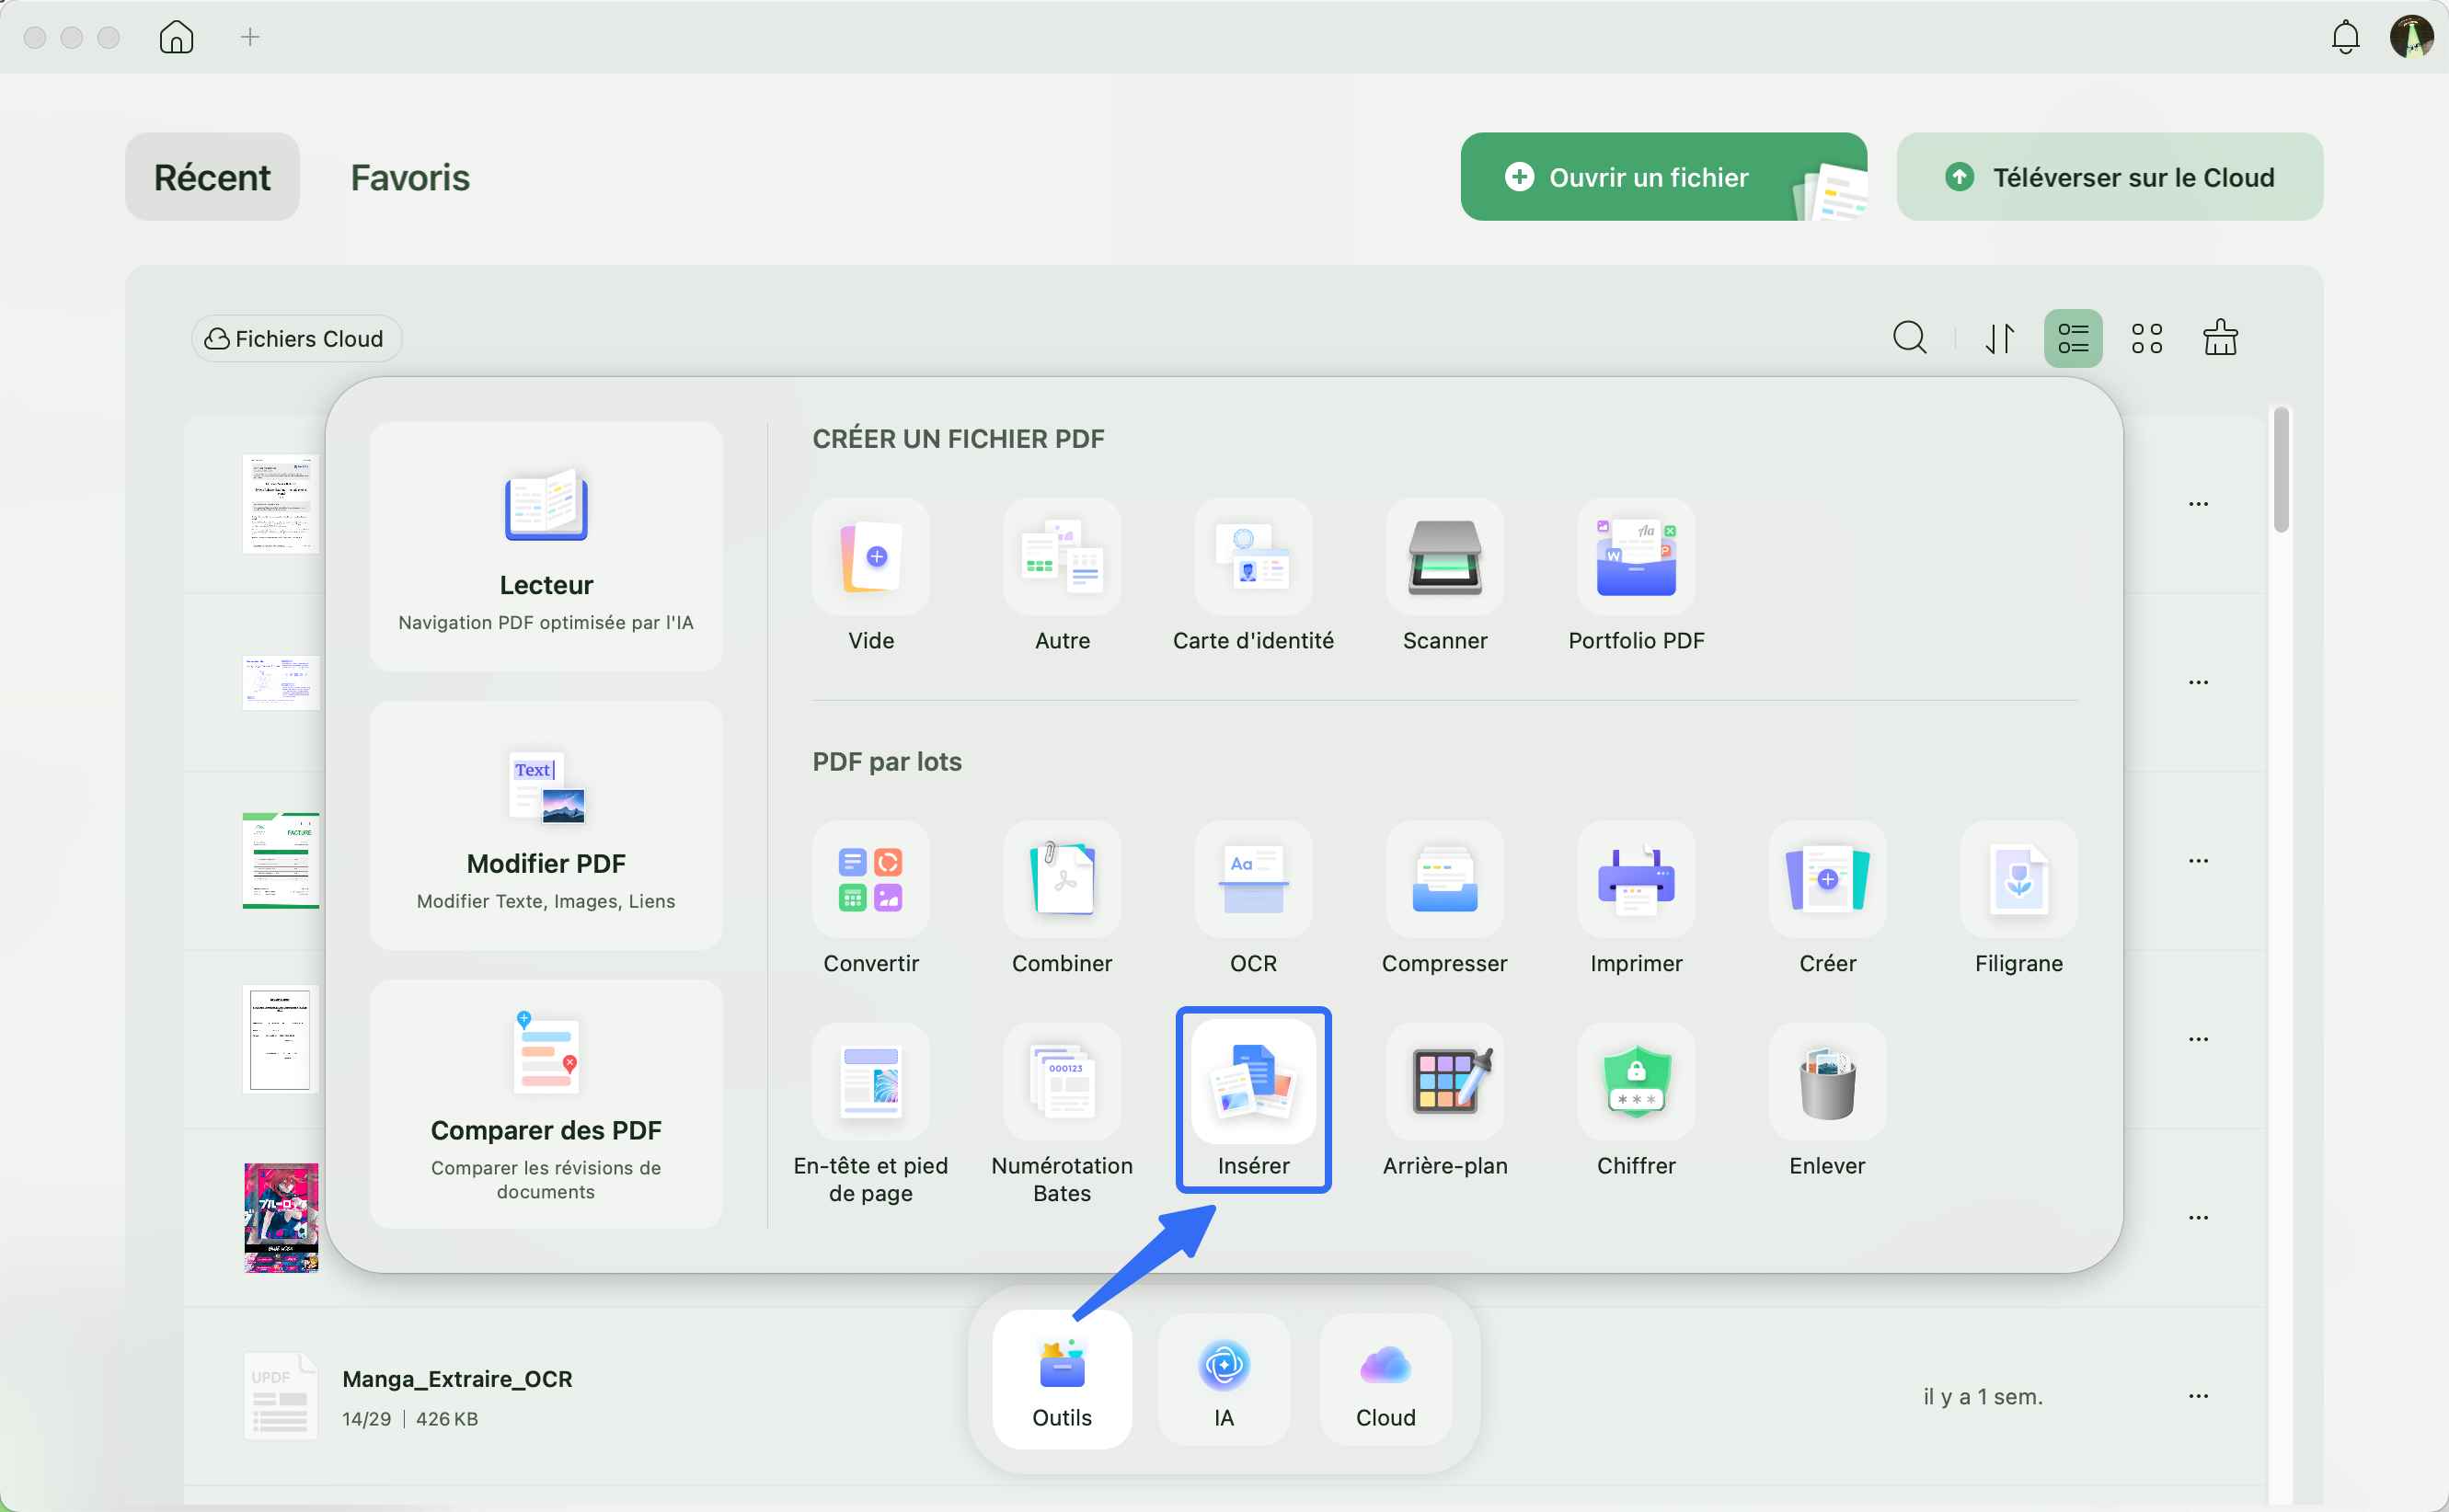Open more options for Manga_Extraire_OCR

(2198, 1396)
